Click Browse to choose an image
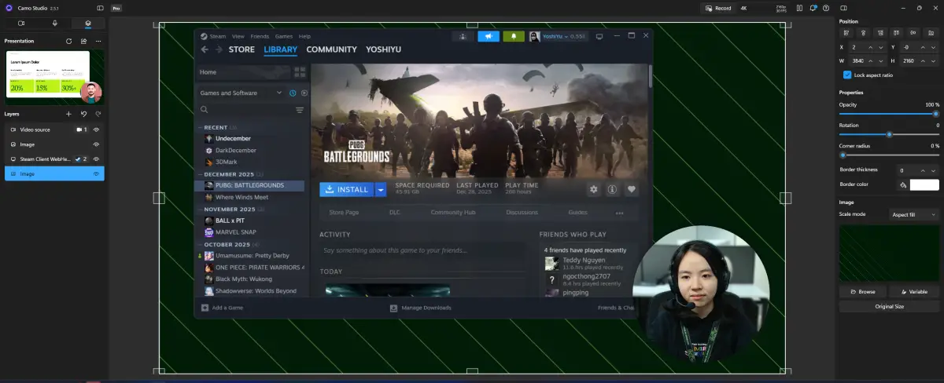This screenshot has width=944, height=383. [863, 291]
